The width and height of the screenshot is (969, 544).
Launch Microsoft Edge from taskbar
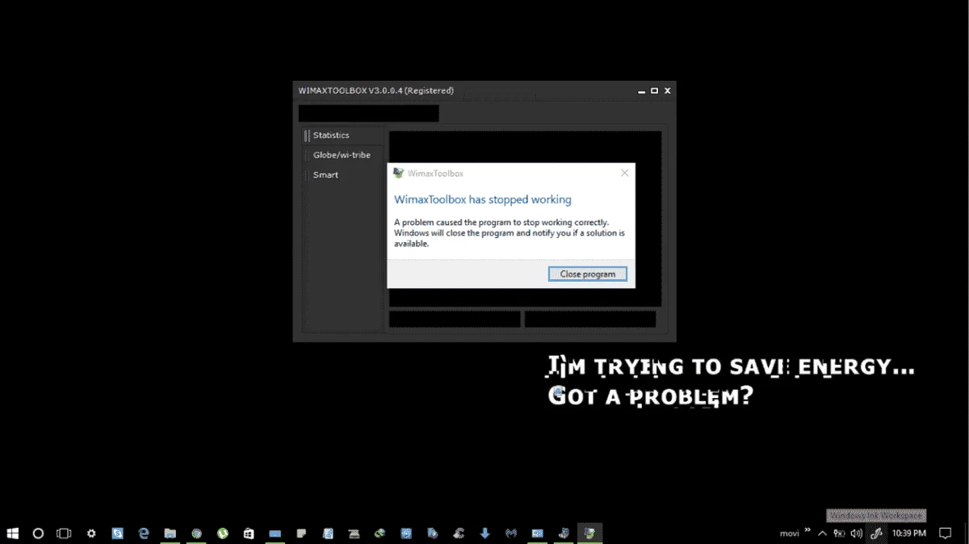point(144,534)
